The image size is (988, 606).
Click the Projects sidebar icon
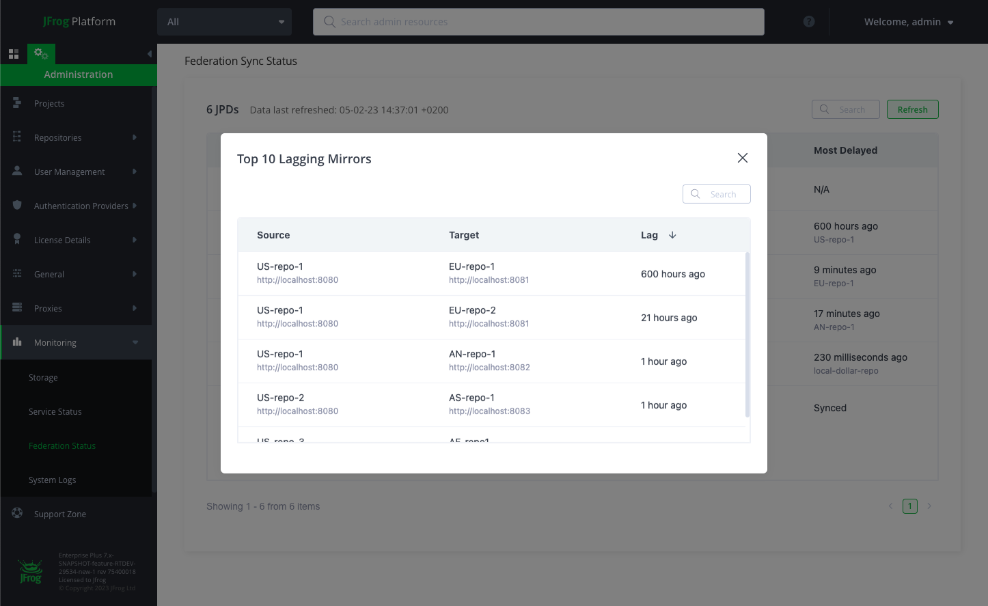tap(17, 102)
